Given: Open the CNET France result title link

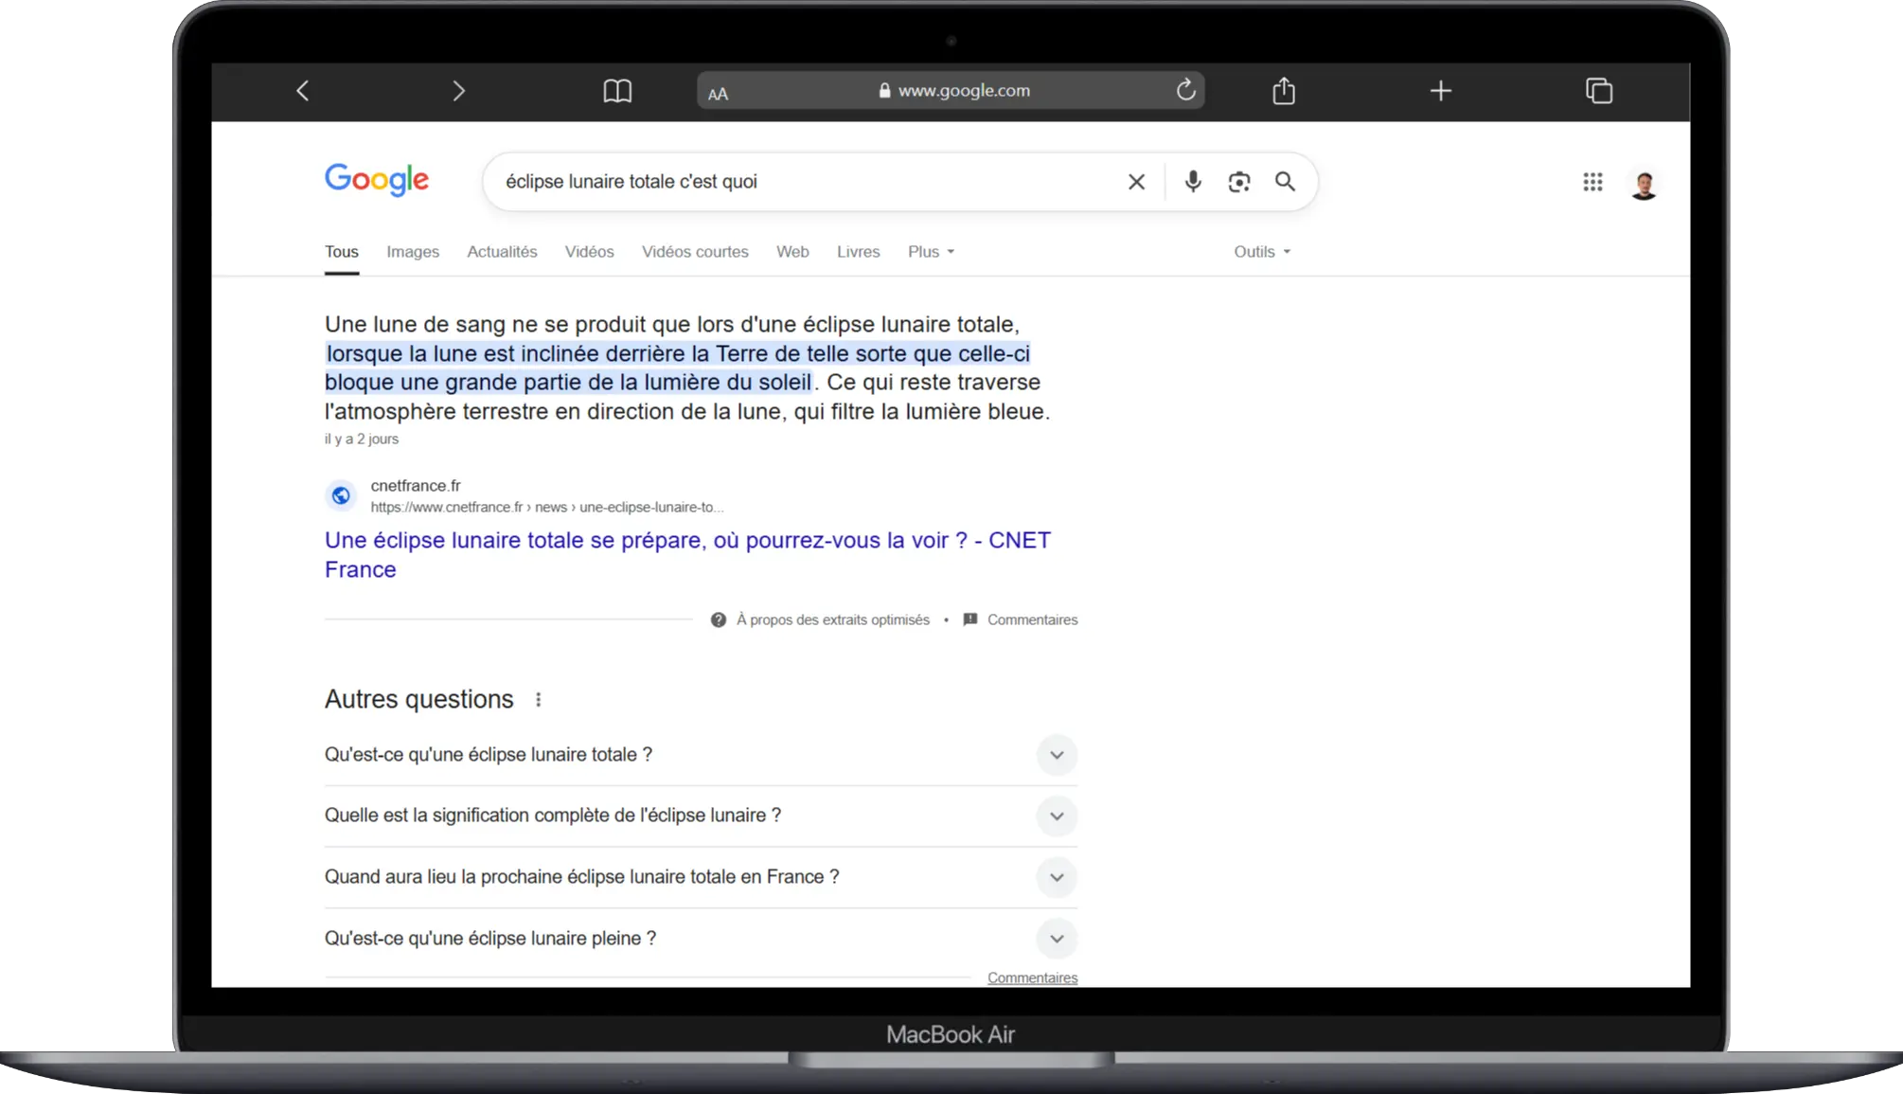Looking at the screenshot, I should (x=687, y=554).
